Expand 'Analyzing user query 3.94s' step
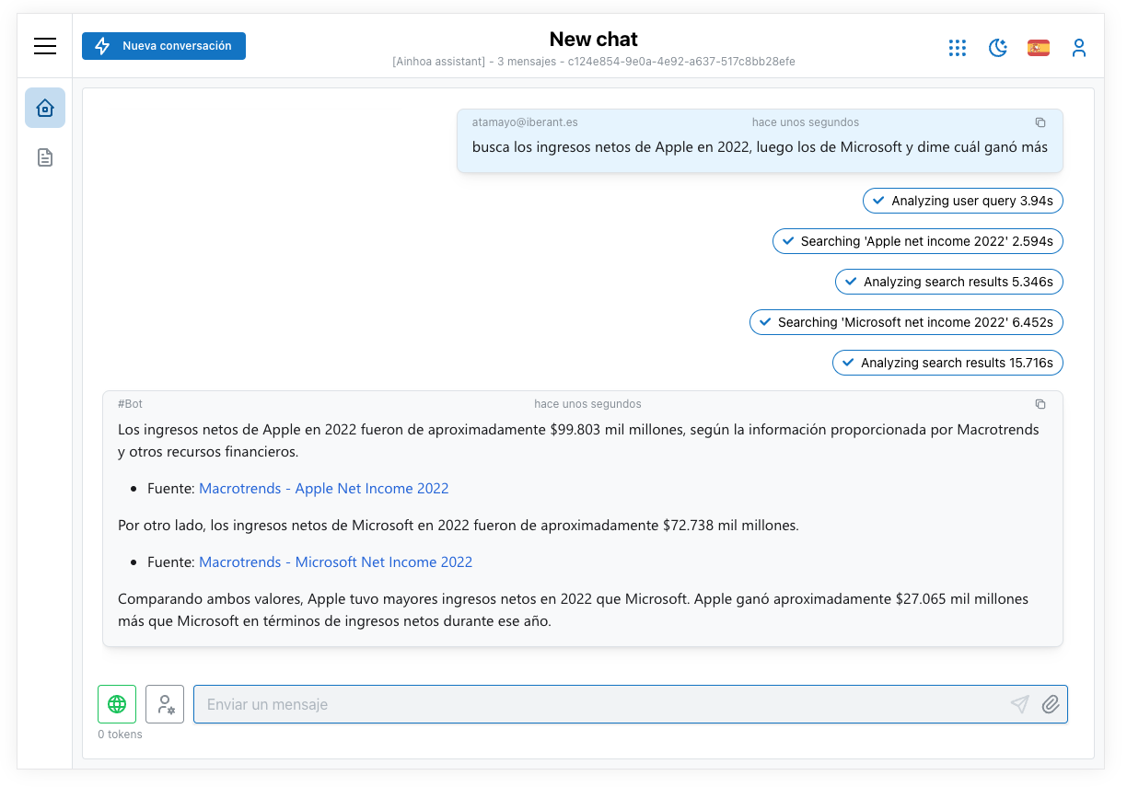Image resolution: width=1127 pixels, height=787 pixels. click(963, 201)
